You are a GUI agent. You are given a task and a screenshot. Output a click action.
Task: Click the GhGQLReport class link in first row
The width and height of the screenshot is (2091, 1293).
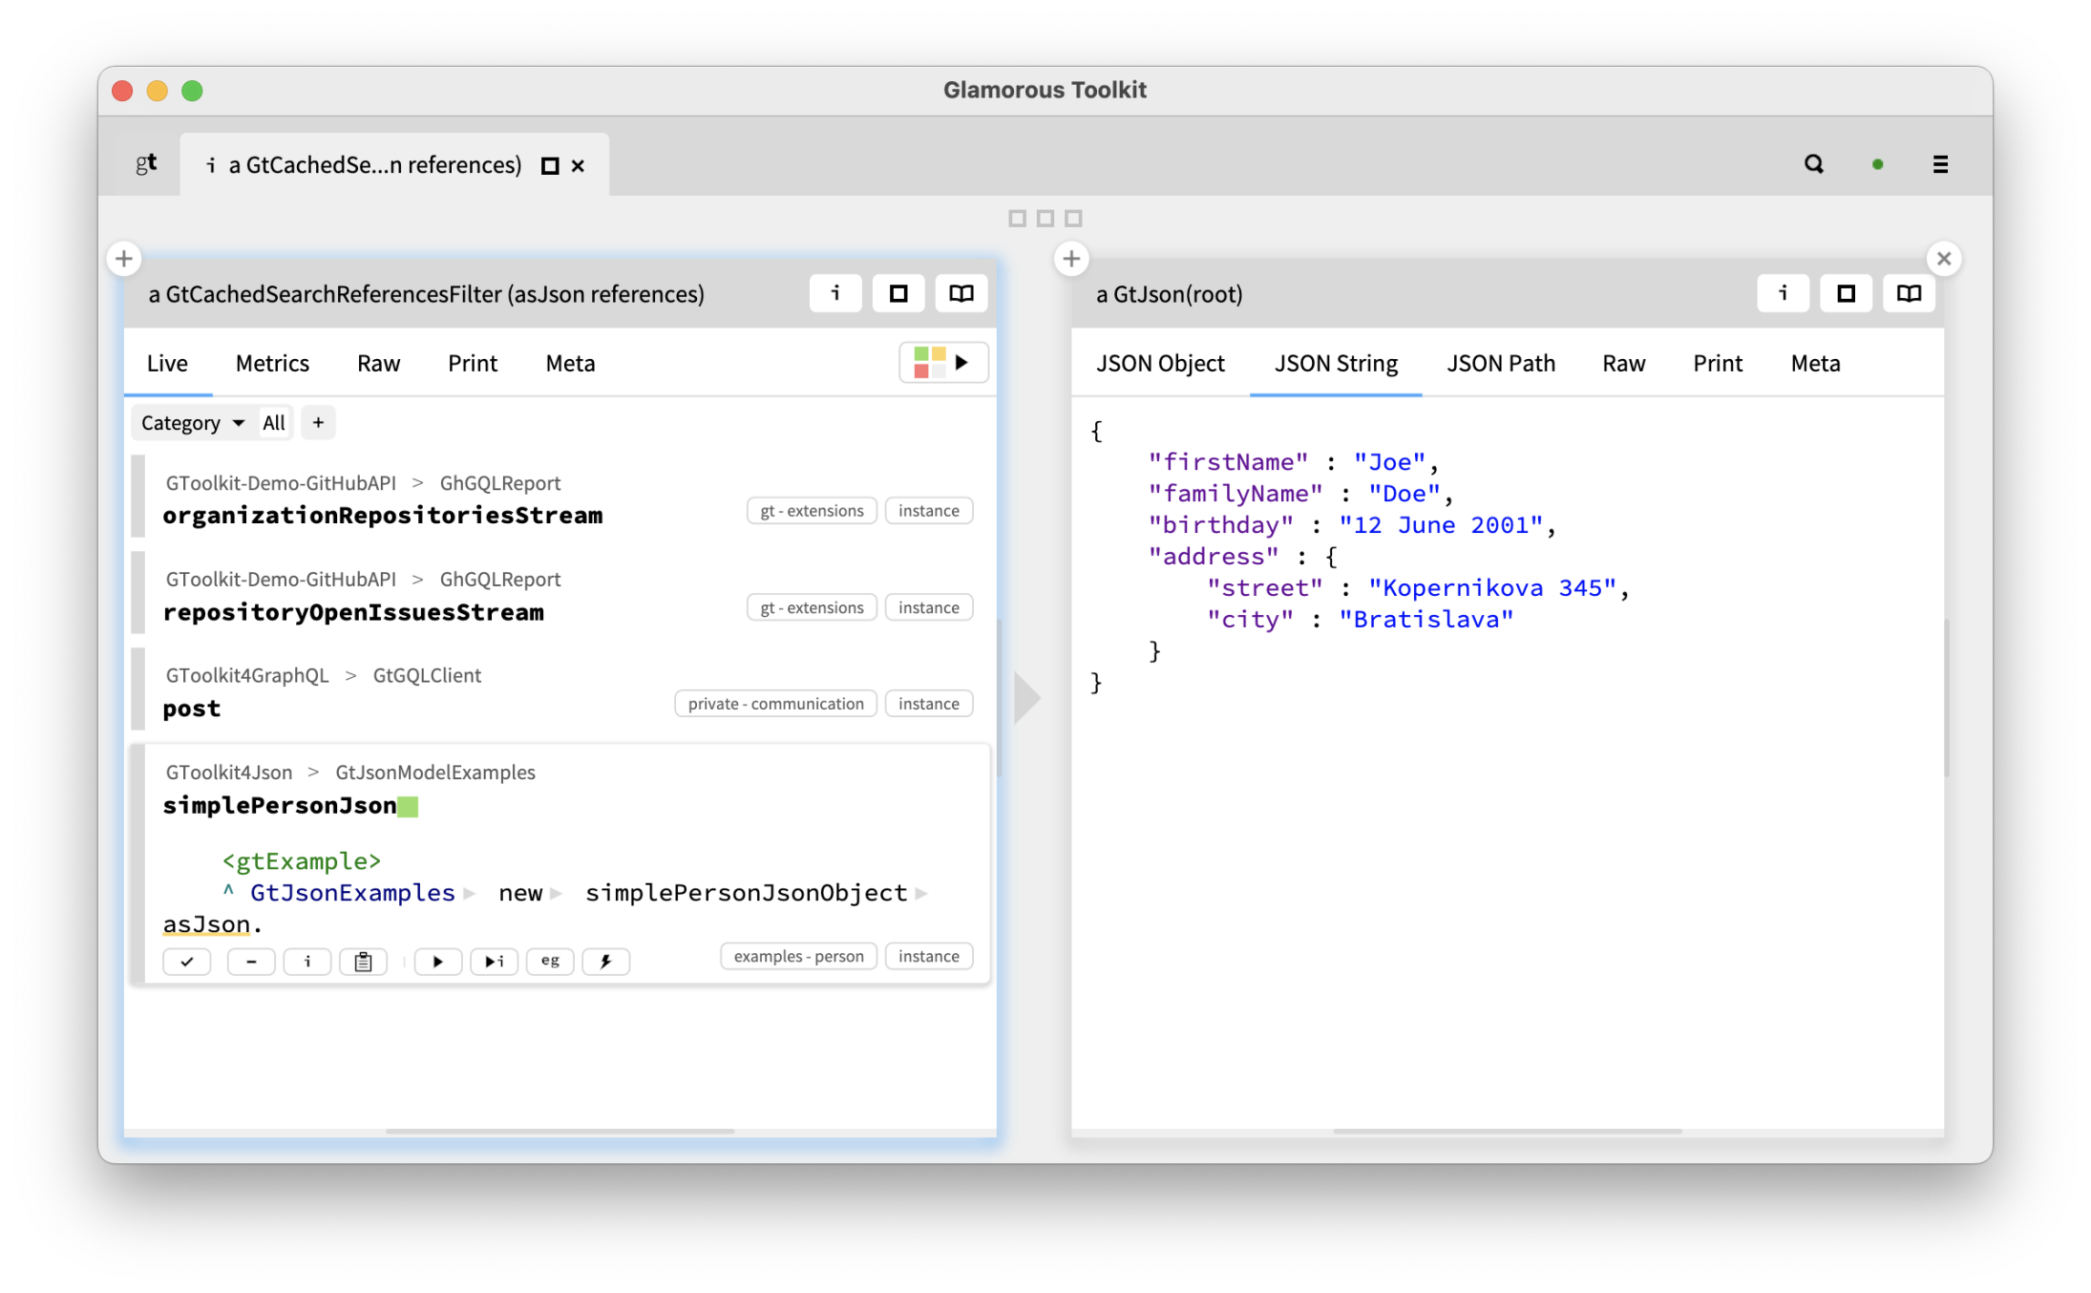pyautogui.click(x=499, y=483)
